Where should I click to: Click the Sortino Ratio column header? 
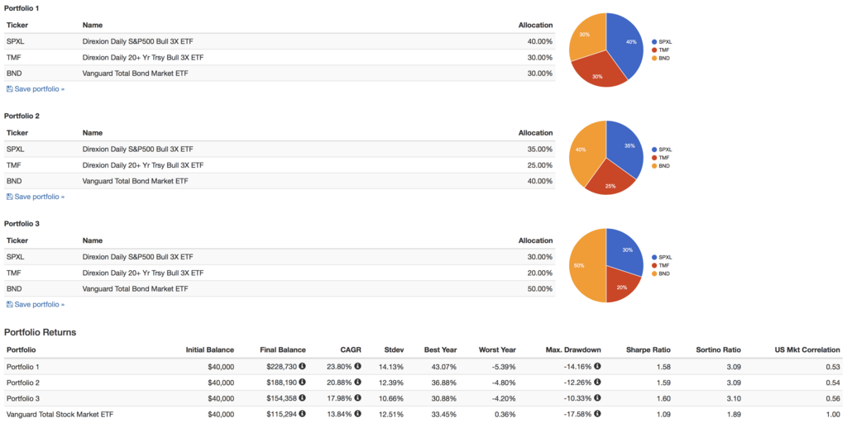(x=717, y=349)
